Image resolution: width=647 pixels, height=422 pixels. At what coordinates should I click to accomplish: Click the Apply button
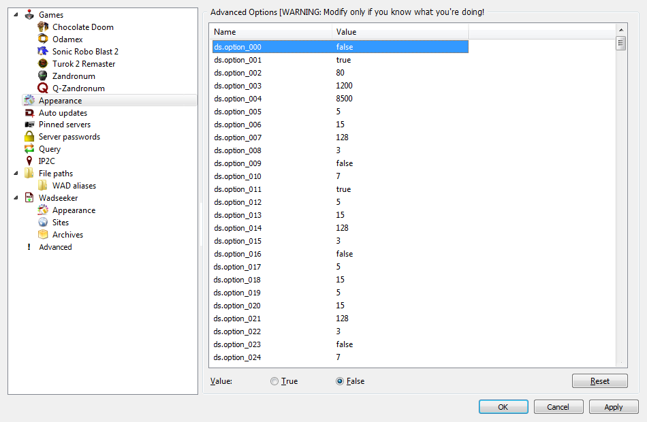(x=613, y=407)
